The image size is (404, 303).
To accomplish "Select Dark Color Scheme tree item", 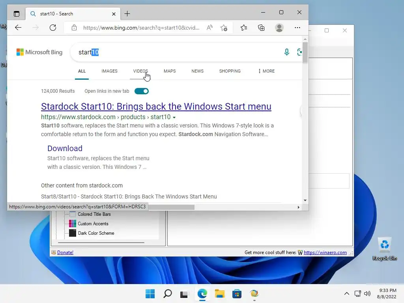I will coord(96,233).
